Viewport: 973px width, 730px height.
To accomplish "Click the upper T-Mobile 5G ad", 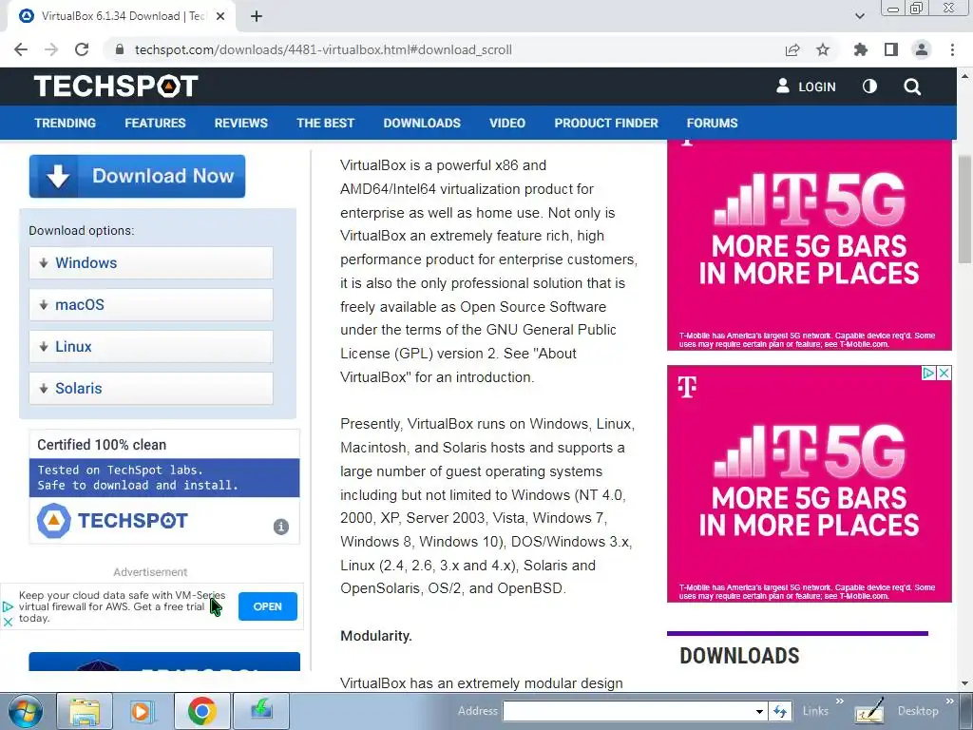I will (810, 245).
